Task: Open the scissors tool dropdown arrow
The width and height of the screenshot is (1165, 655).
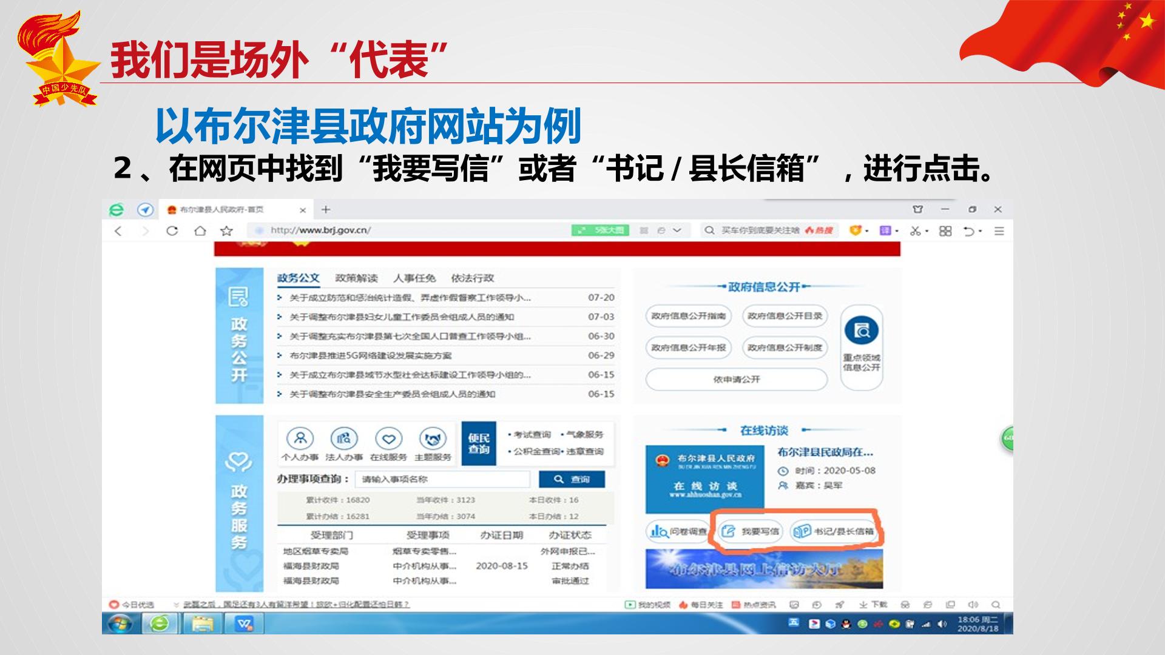Action: 927,231
